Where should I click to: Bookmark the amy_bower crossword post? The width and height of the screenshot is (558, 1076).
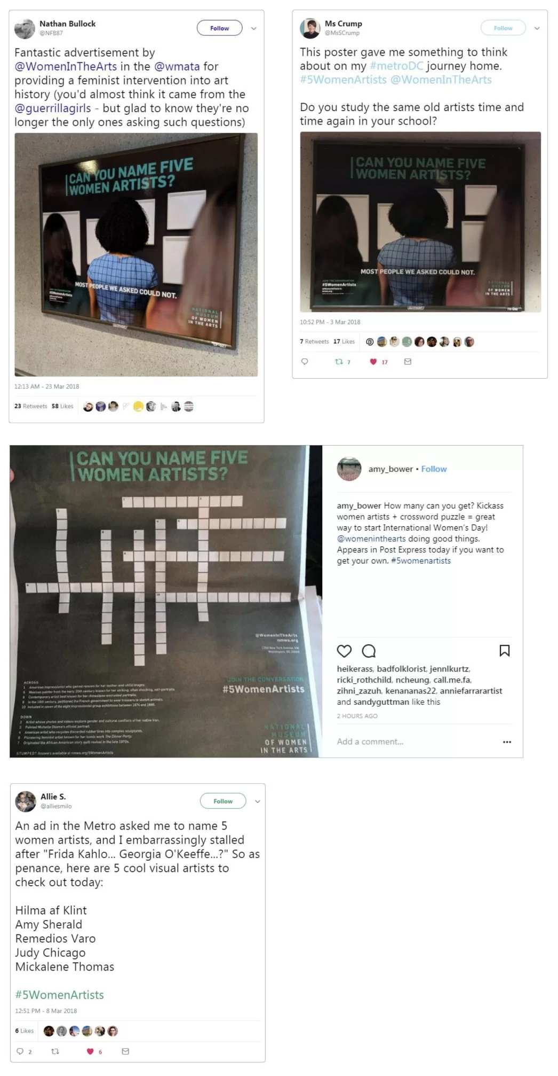click(504, 650)
